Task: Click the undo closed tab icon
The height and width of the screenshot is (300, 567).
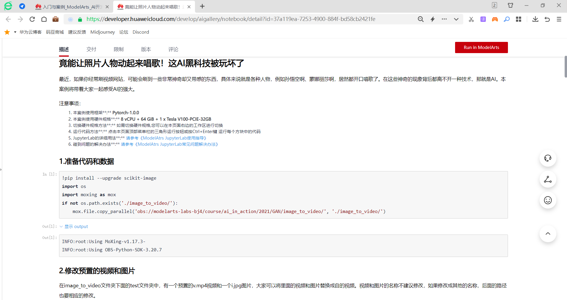Action: 547,19
